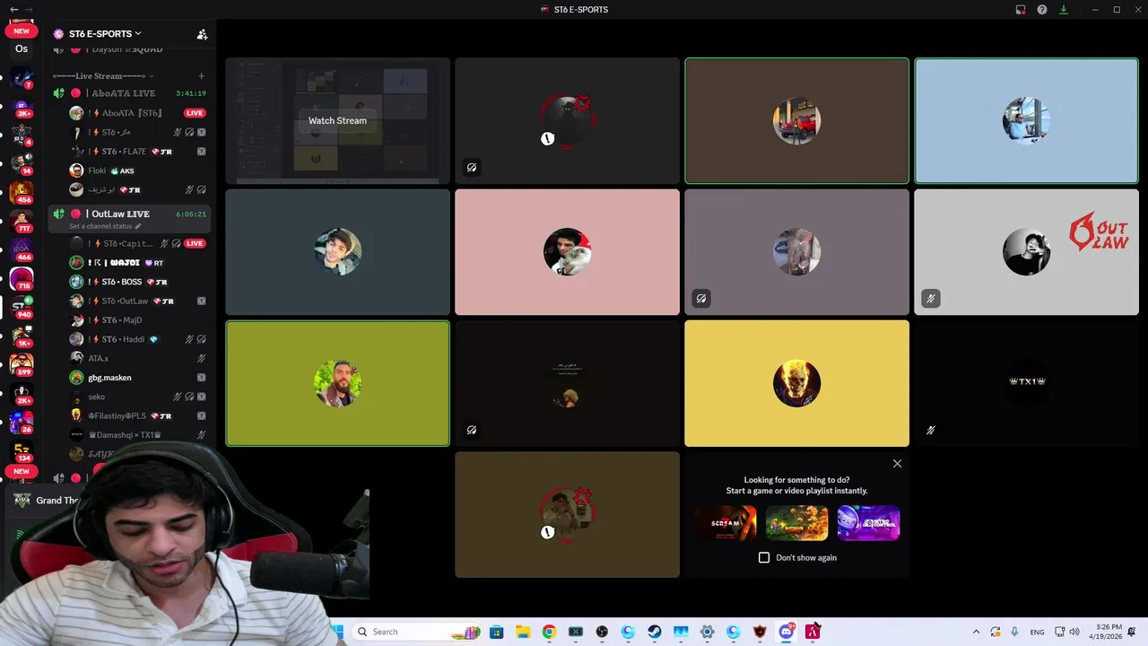Focus the TX1 participant tile
The image size is (1148, 646).
tap(1026, 383)
